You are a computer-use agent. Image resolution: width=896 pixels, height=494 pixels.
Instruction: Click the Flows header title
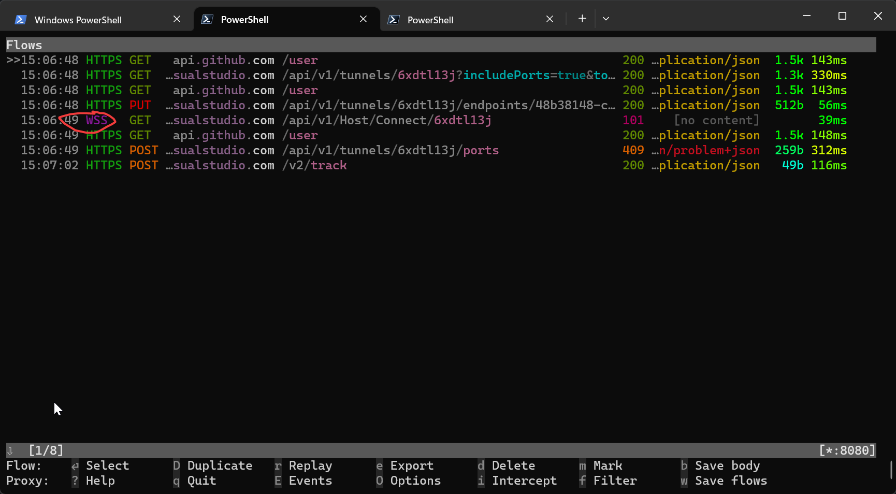[24, 45]
